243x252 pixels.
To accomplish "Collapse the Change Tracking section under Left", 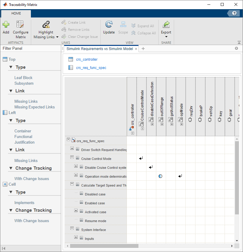I will 11,168.
